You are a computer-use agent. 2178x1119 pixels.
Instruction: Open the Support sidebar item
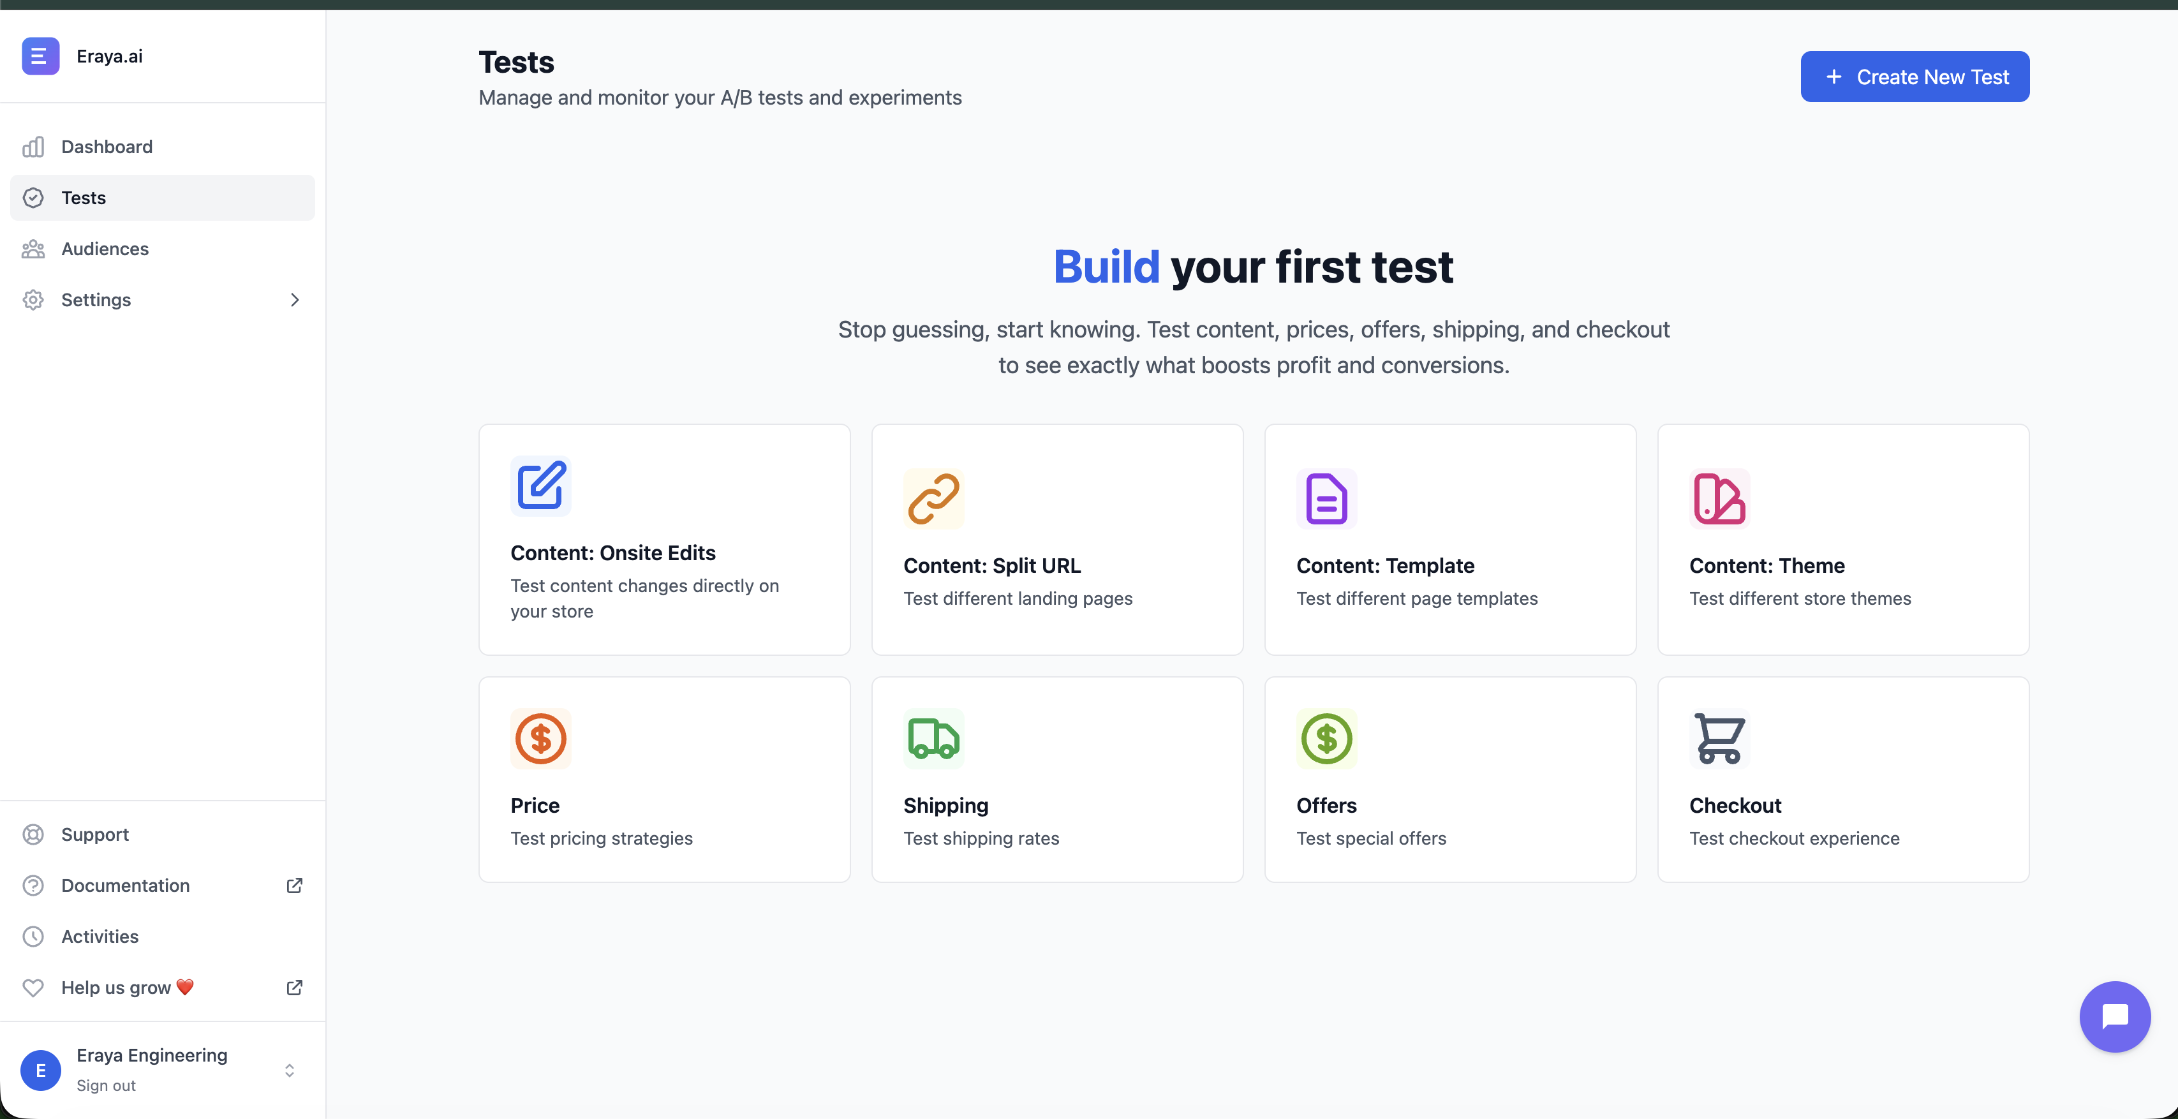94,834
